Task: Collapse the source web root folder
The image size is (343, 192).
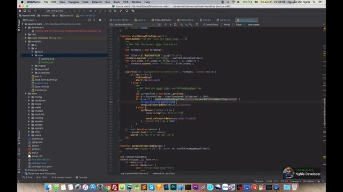Action: point(23,24)
